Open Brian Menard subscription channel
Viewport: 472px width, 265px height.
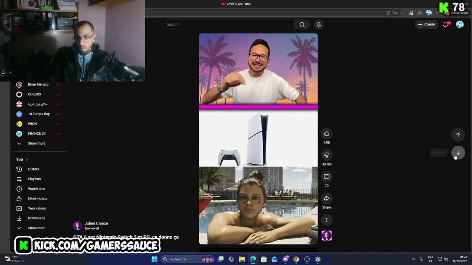click(38, 84)
